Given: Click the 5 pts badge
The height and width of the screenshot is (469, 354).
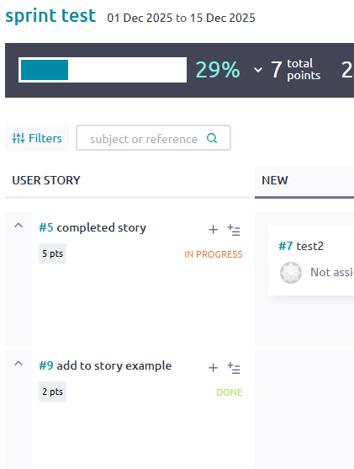Looking at the screenshot, I should [53, 253].
